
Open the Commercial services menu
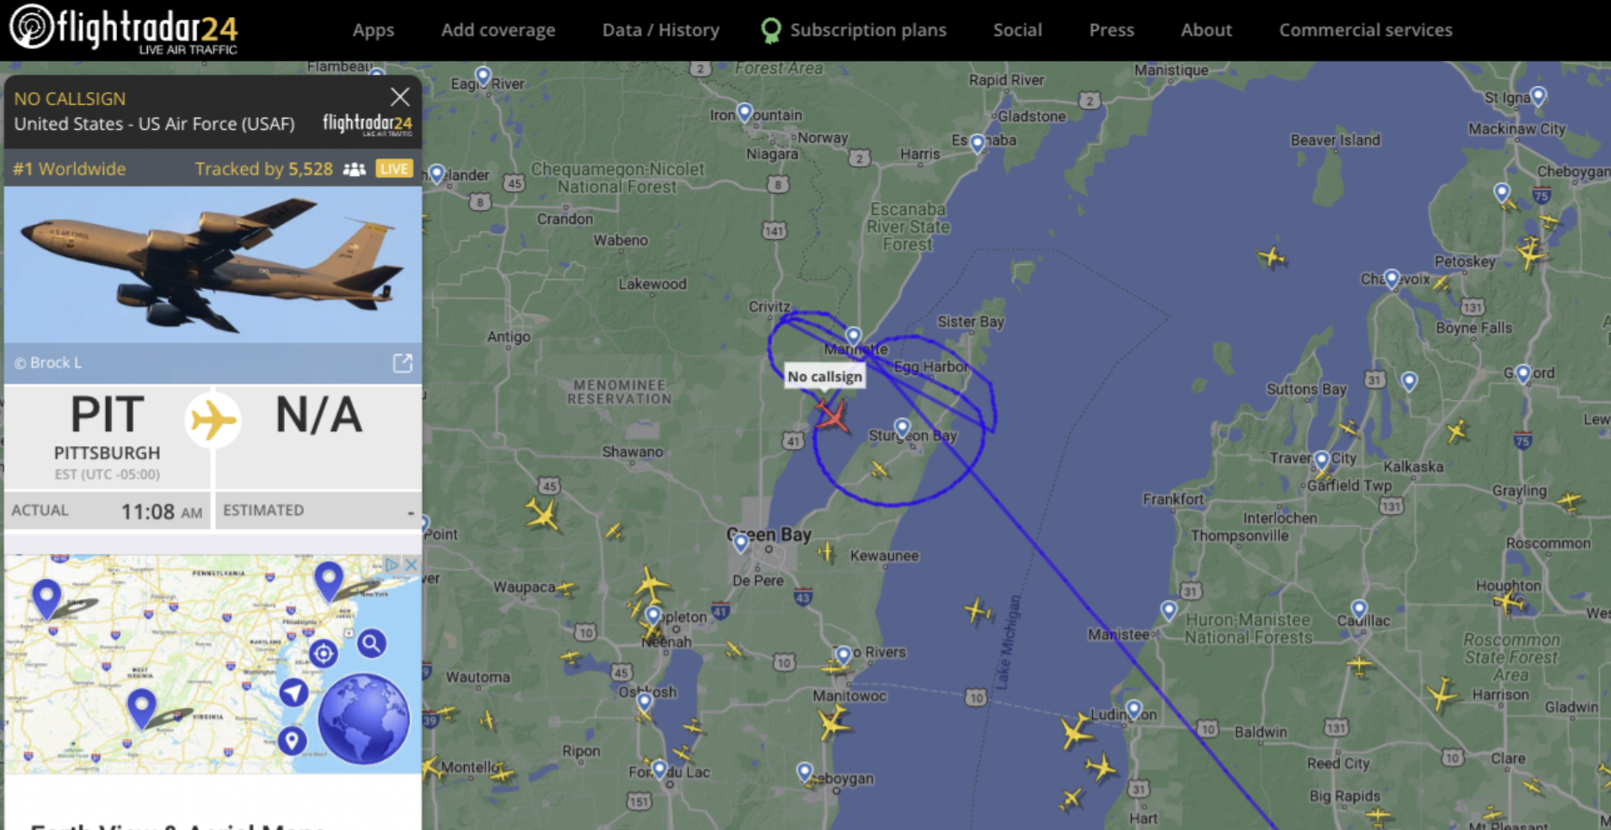1366,30
